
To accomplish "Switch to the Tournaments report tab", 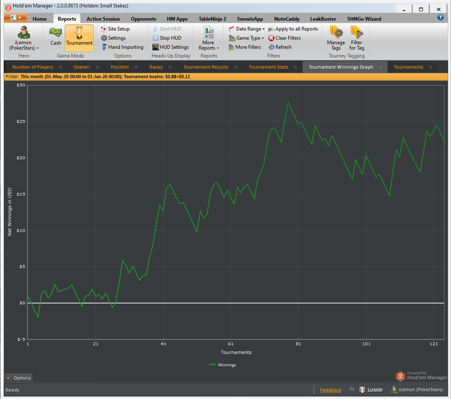I will [408, 67].
